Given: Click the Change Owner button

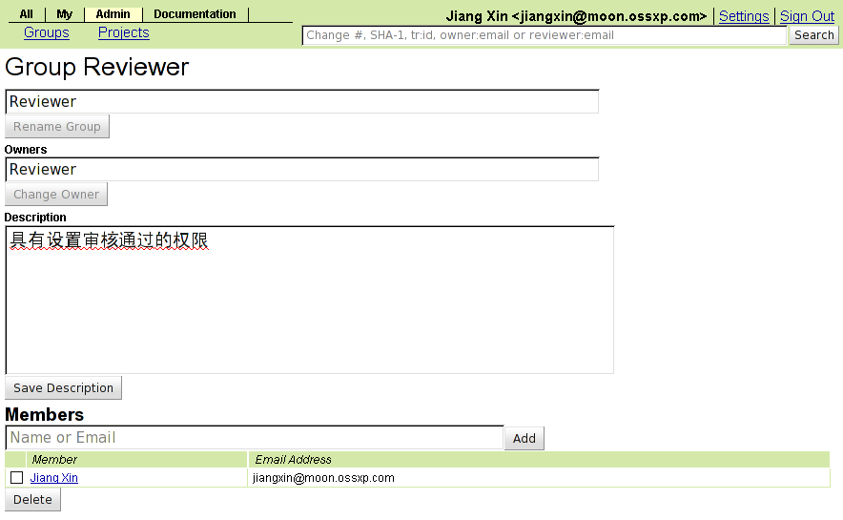Looking at the screenshot, I should 56,194.
